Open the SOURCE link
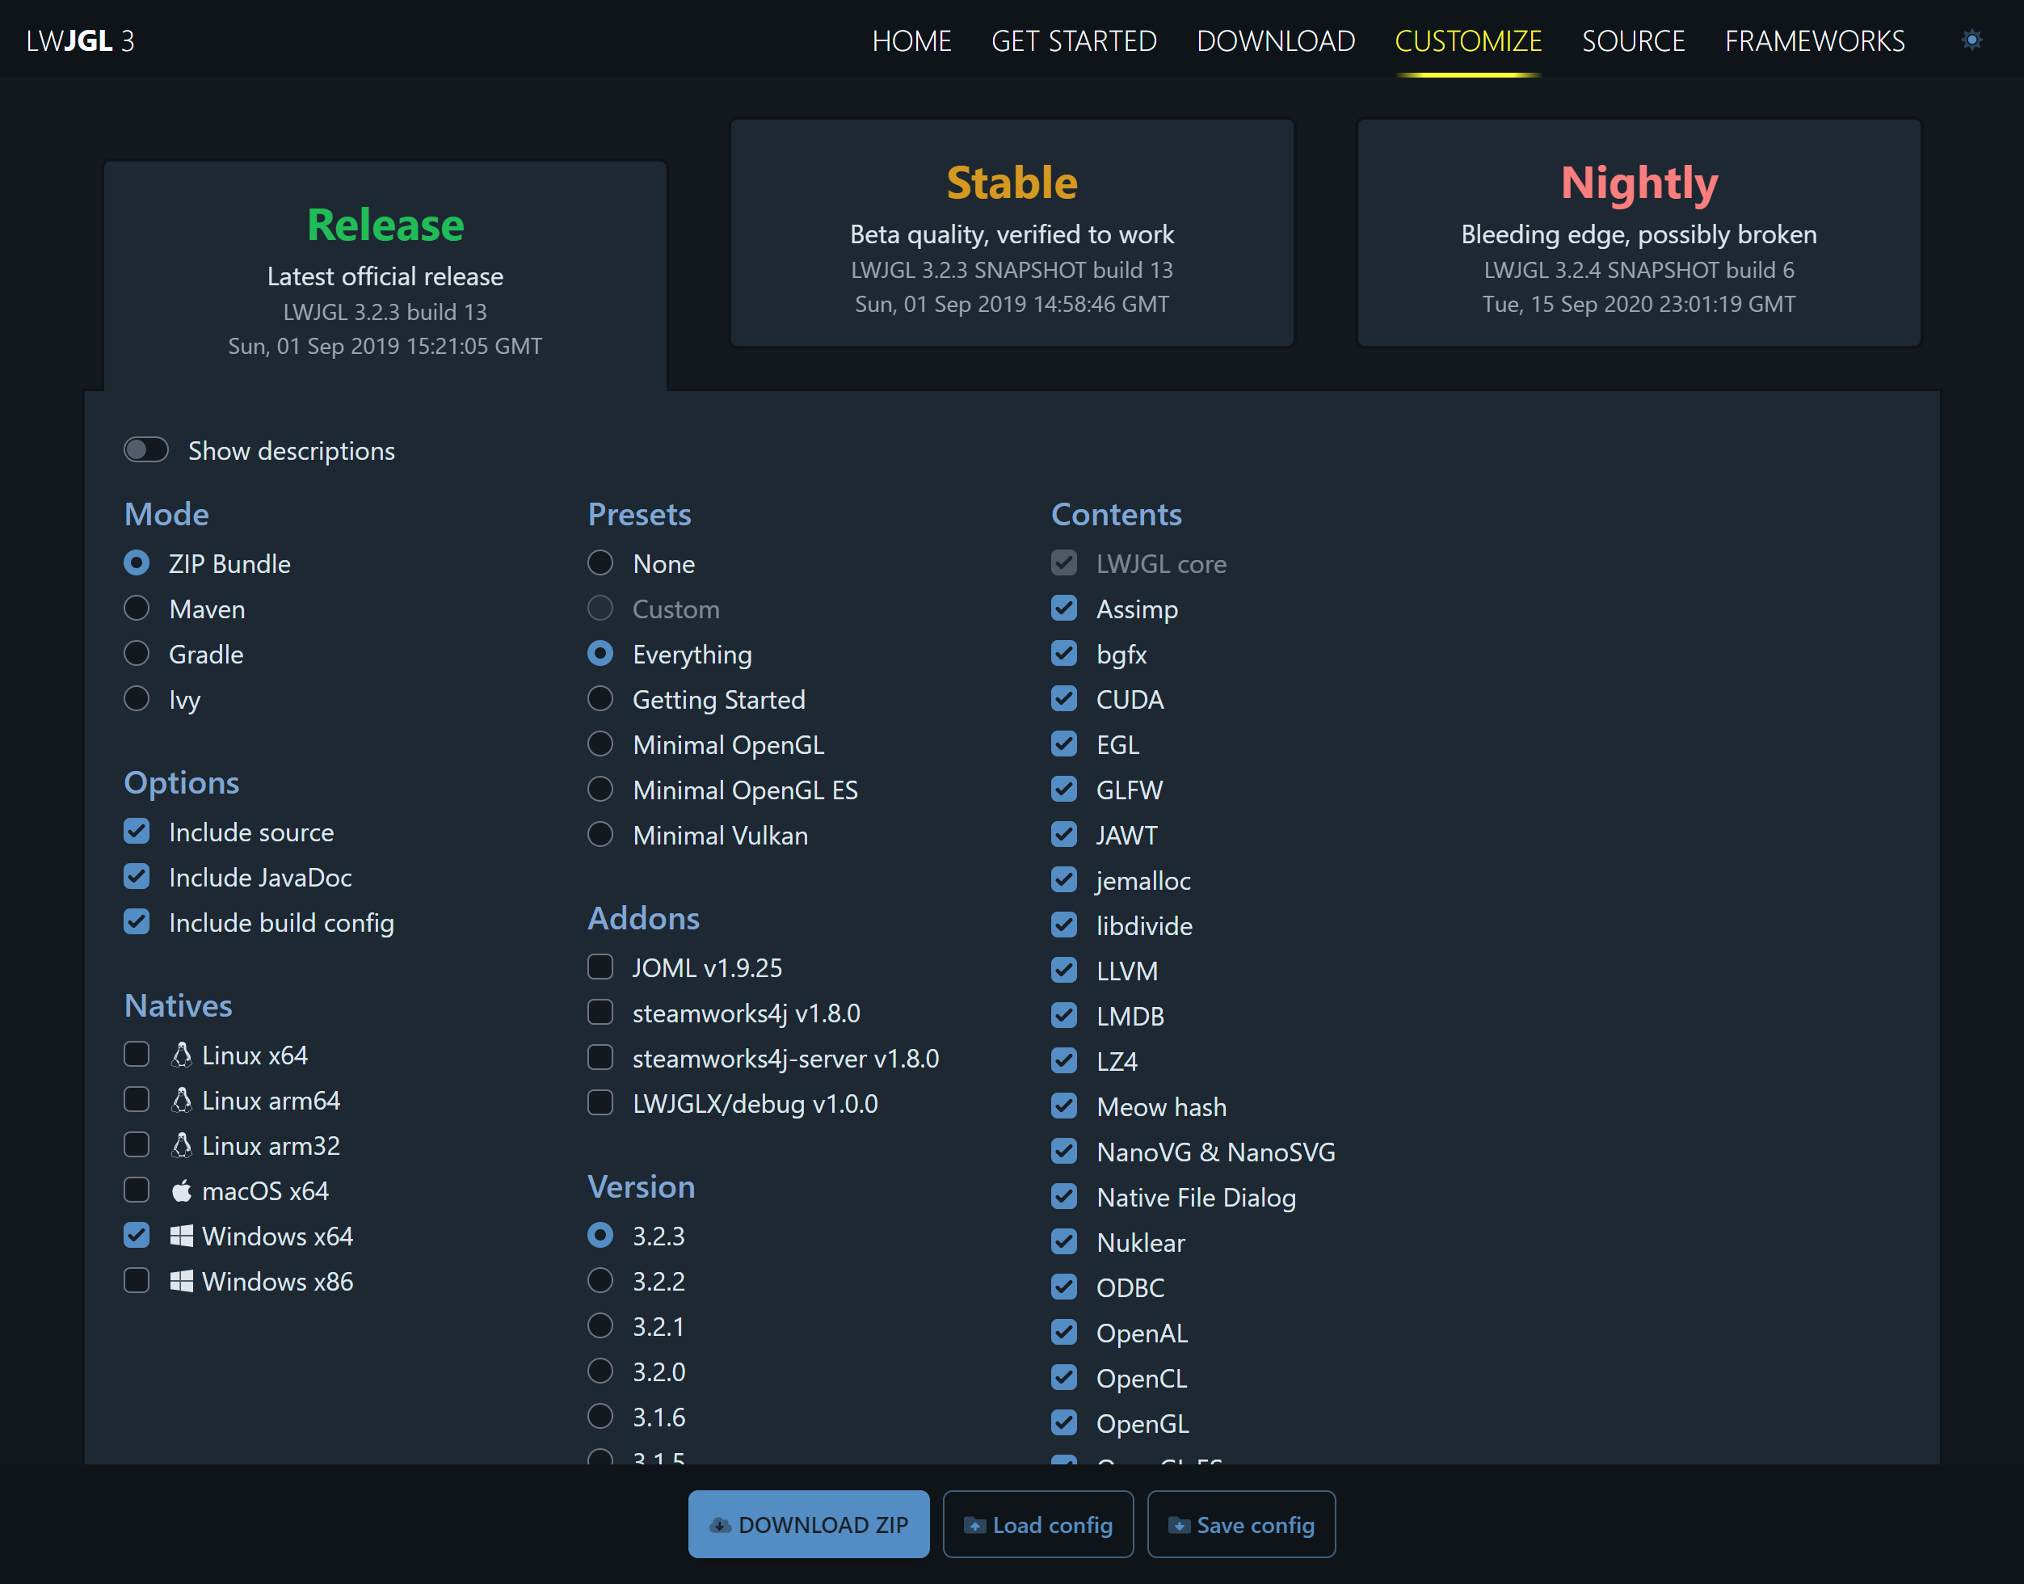 point(1633,40)
